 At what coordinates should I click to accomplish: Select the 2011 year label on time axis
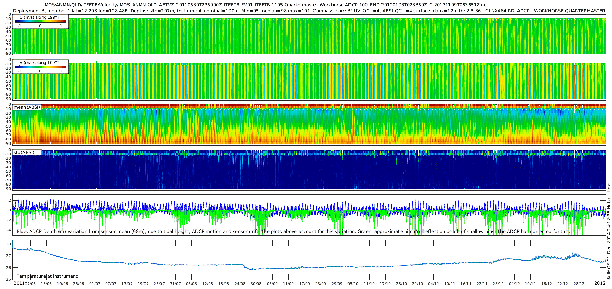click(19, 283)
